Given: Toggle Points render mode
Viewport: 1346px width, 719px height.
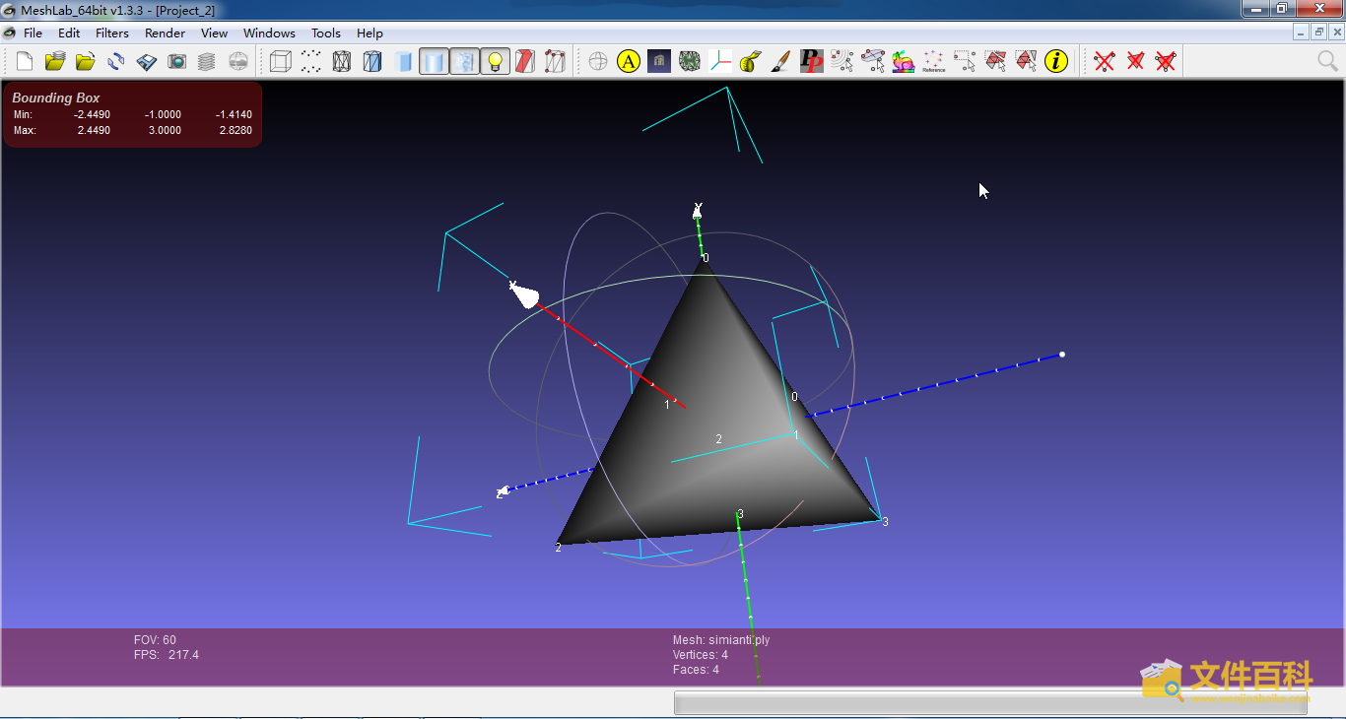Looking at the screenshot, I should click(311, 62).
